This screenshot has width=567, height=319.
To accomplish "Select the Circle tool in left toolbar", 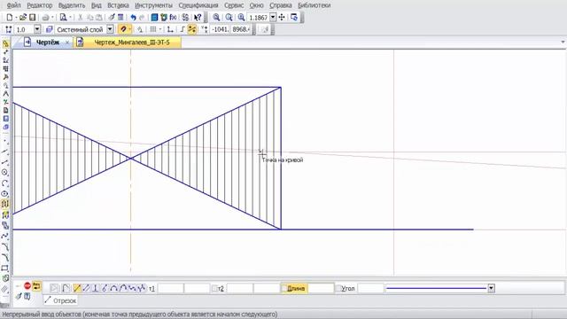I will [5, 173].
